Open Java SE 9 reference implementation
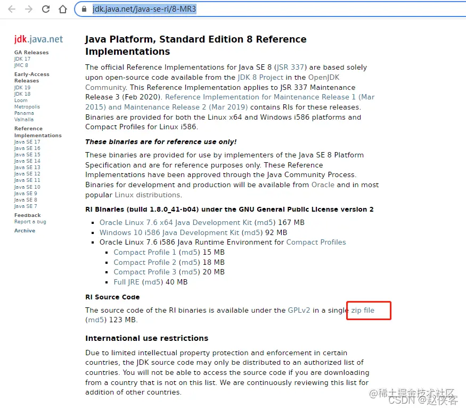Screen dimensions: 466x410 26,193
